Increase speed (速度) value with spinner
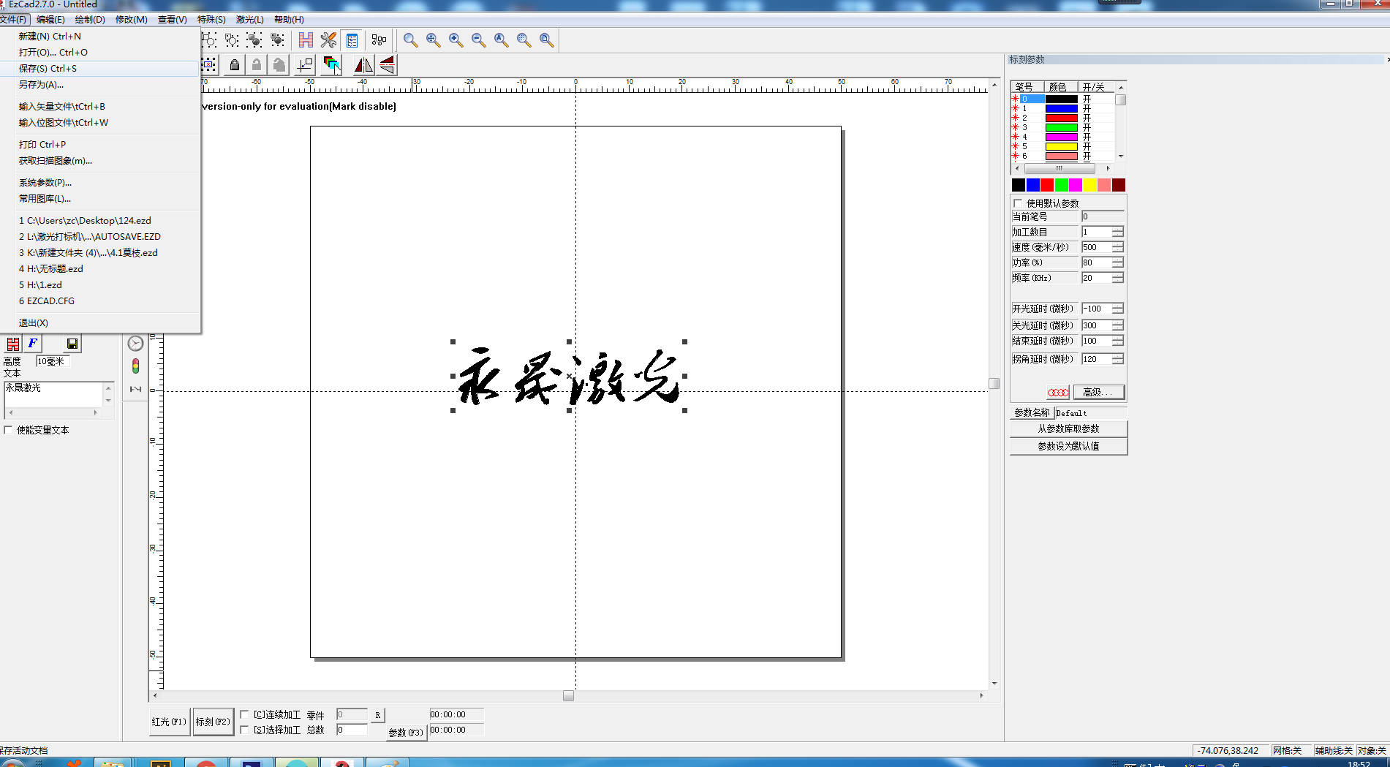This screenshot has width=1390, height=767. click(1117, 244)
